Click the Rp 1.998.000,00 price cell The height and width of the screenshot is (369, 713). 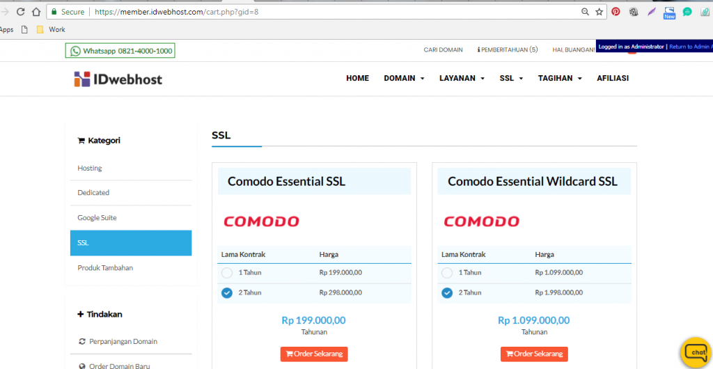(x=559, y=292)
